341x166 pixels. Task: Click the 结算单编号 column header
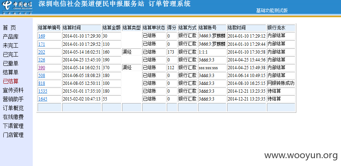tap(50, 28)
